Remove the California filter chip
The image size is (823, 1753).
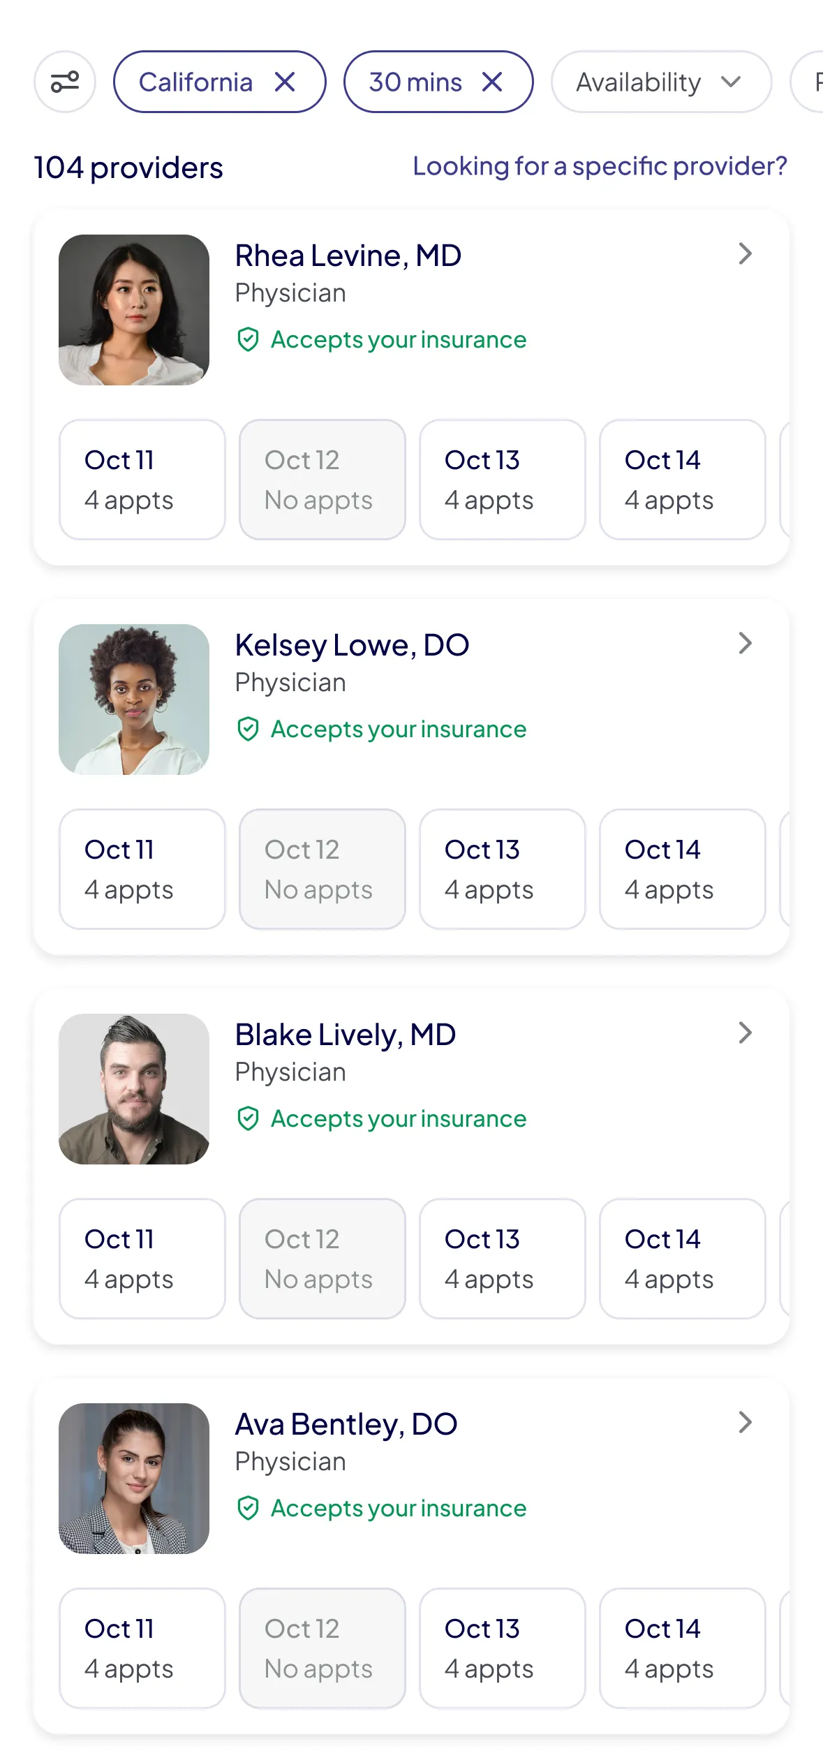[285, 82]
